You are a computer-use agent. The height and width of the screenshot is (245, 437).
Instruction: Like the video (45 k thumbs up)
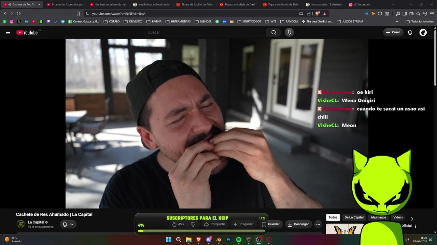178,224
